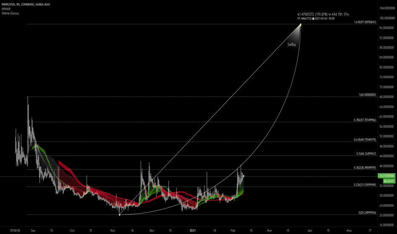Click the 06:05:41 bar countdown tag

pyautogui.click(x=389, y=181)
